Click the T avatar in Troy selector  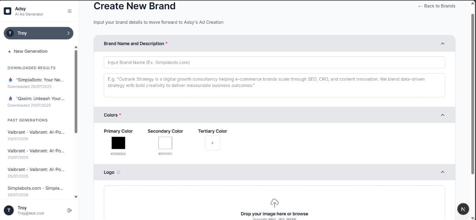10,33
